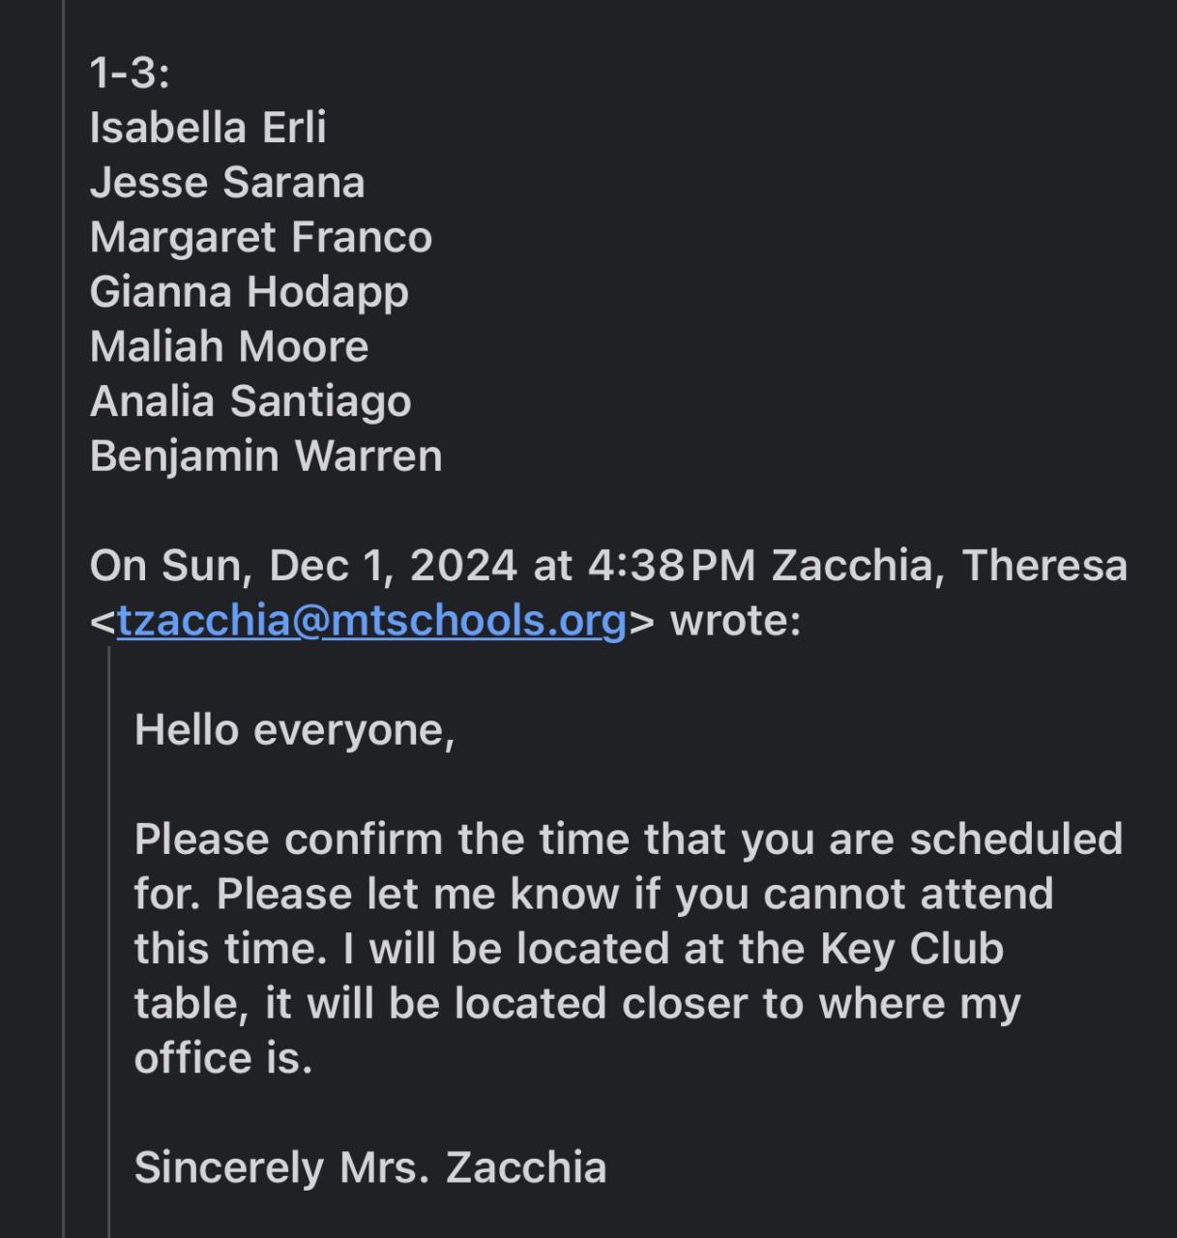1177x1238 pixels.
Task: Click the "4:38 PM" timestamp
Action: [671, 566]
